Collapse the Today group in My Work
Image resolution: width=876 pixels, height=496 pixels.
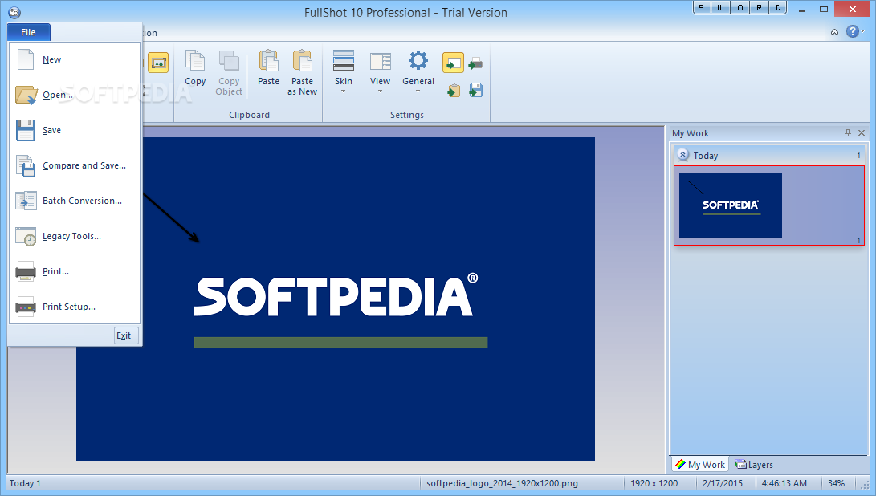[682, 155]
